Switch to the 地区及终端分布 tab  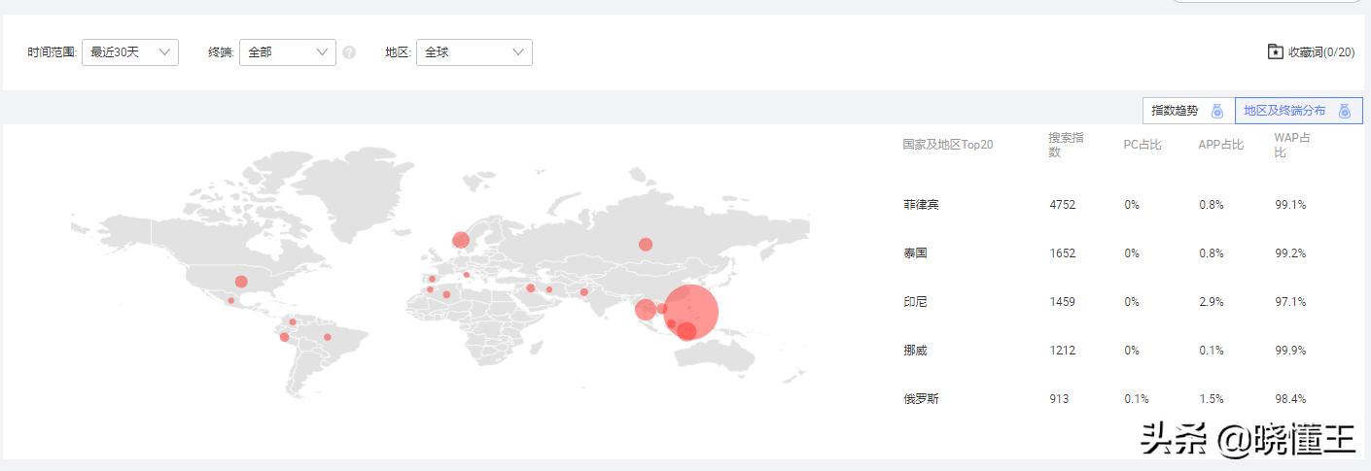1284,111
